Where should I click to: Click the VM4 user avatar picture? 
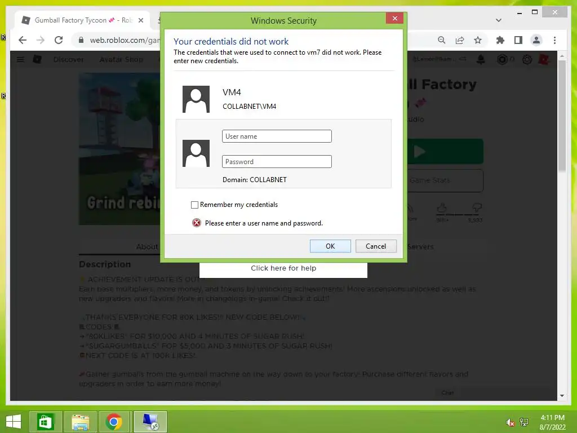(196, 99)
